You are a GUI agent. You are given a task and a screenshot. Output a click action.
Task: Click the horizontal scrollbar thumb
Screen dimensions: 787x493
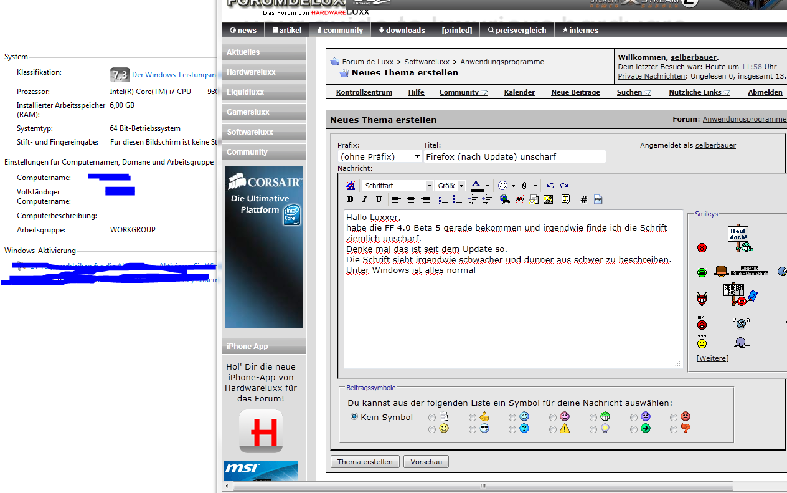483,486
